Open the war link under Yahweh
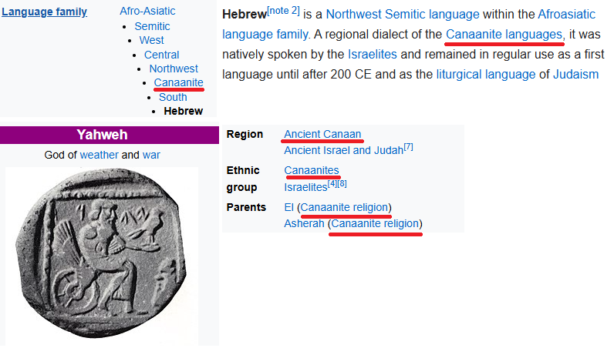This screenshot has height=348, width=614. 151,155
